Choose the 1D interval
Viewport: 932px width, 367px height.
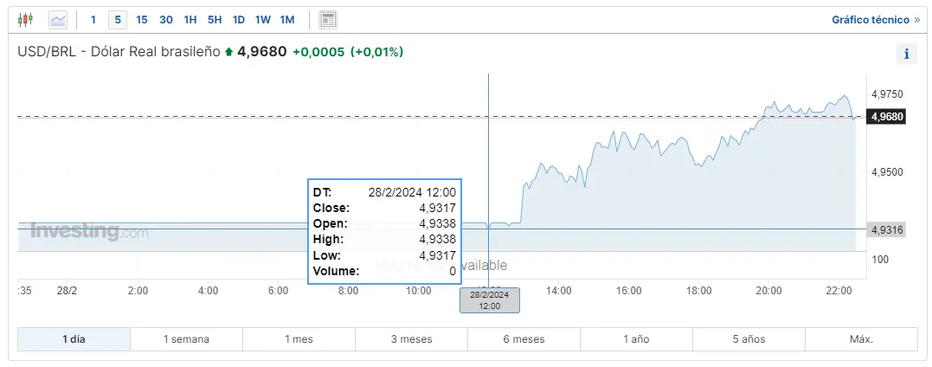pos(238,20)
